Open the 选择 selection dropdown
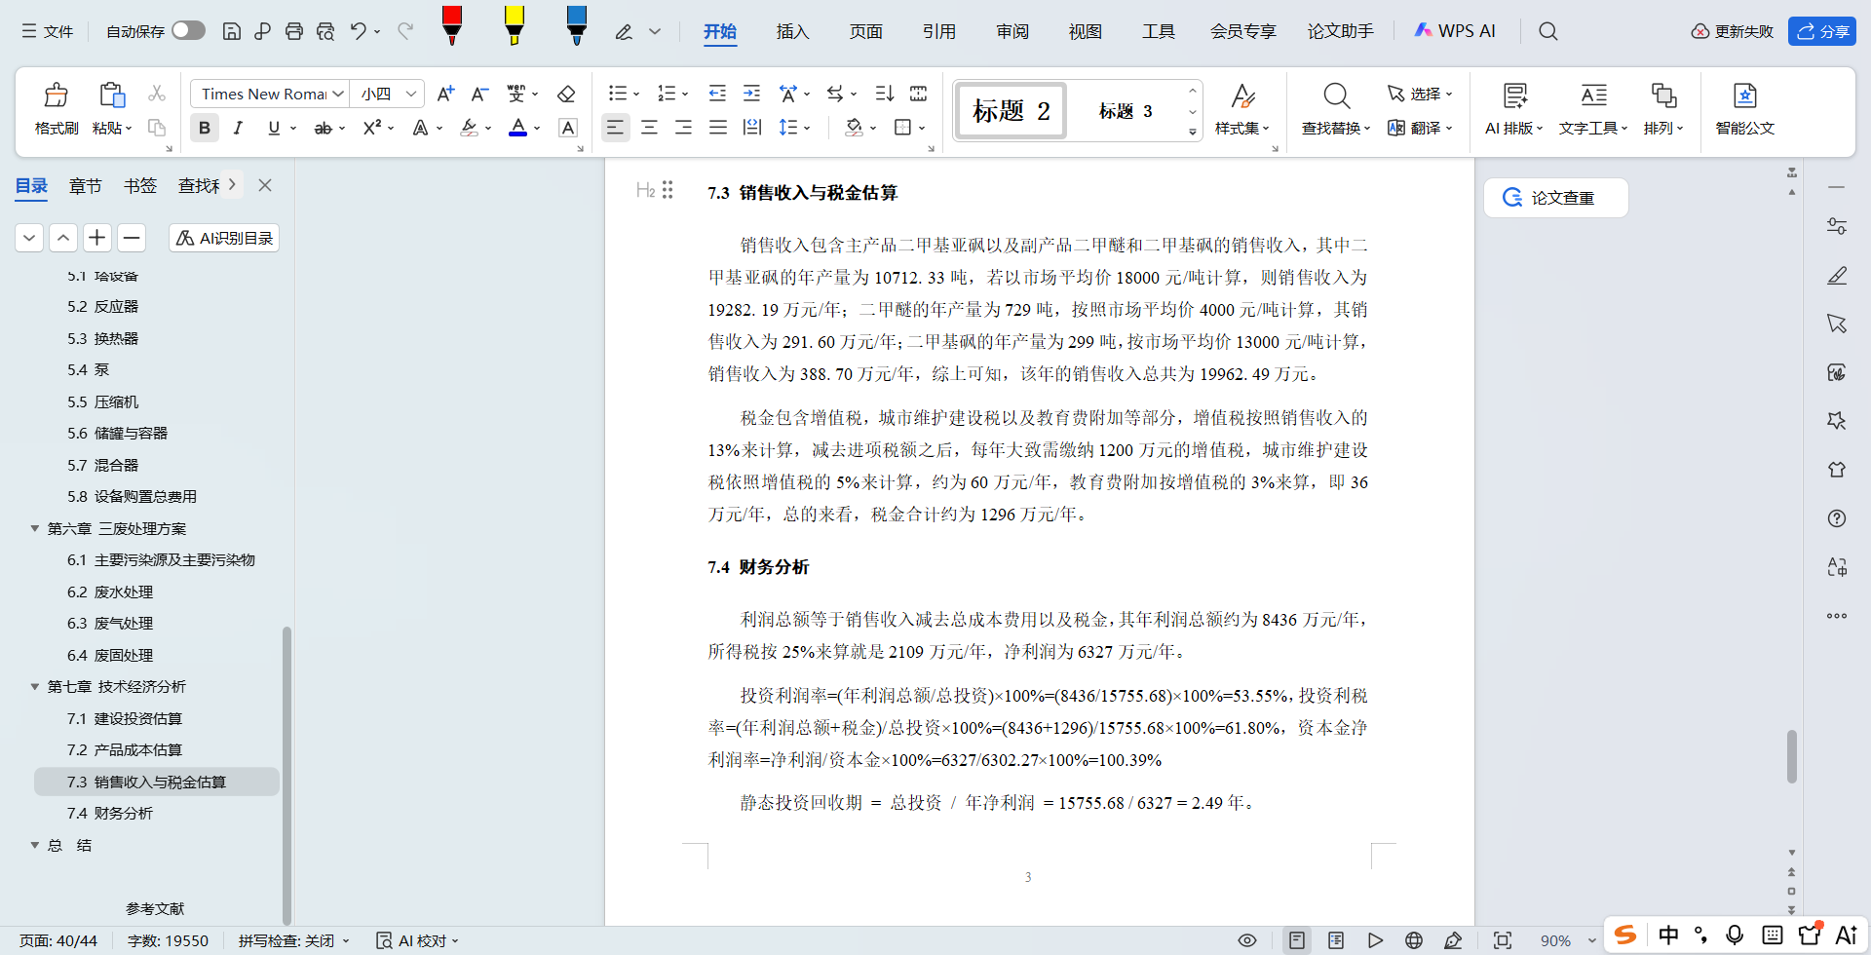Image resolution: width=1871 pixels, height=955 pixels. pos(1420,94)
